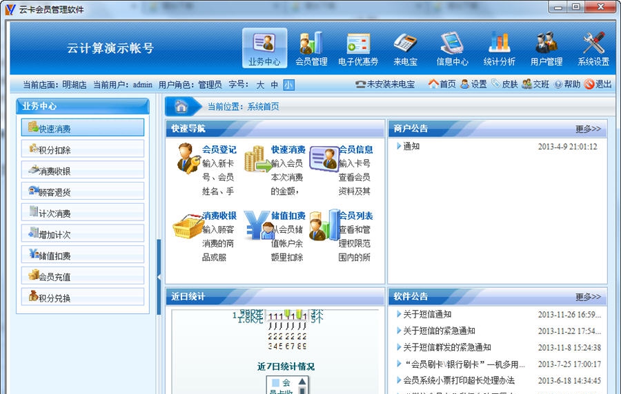This screenshot has width=621, height=394.
Task: Open the 通知 merchant announcement
Action: point(411,146)
